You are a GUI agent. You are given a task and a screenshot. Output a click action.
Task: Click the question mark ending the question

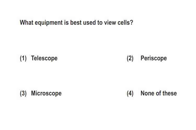coord(131,23)
